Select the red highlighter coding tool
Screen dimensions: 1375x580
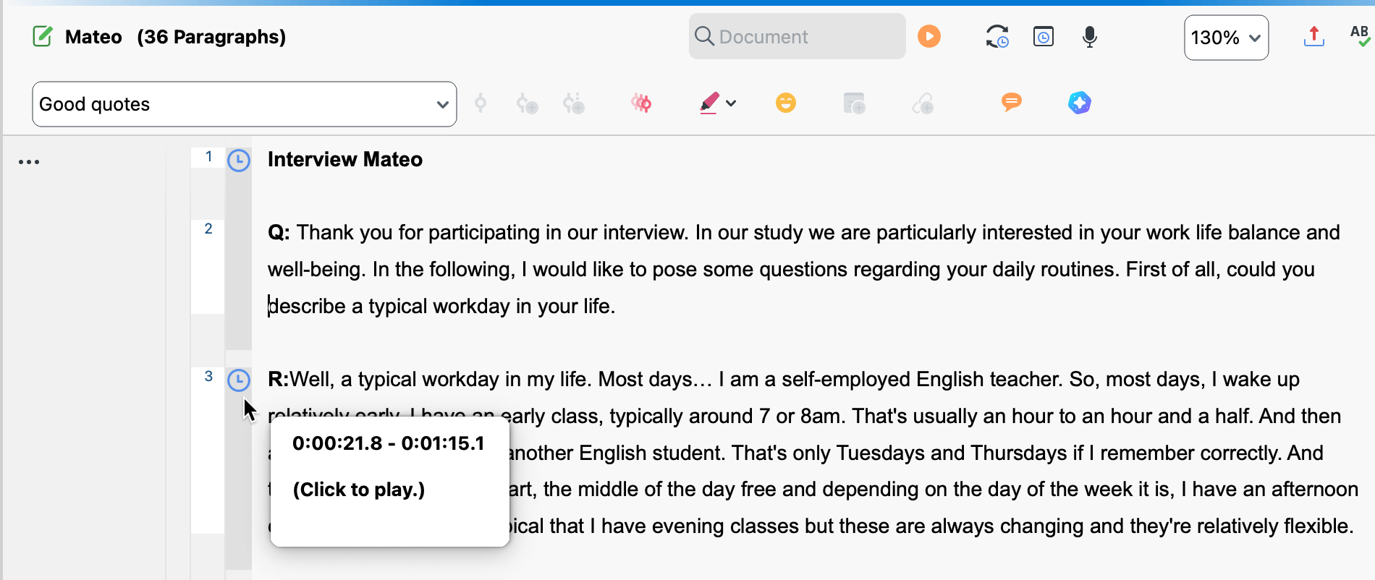pyautogui.click(x=709, y=103)
